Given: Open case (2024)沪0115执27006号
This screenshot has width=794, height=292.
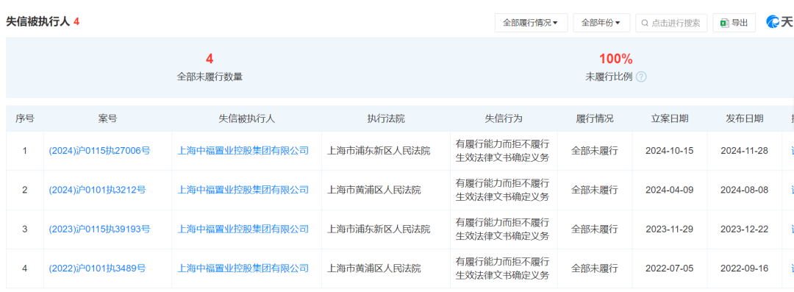Looking at the screenshot, I should click(x=100, y=151).
